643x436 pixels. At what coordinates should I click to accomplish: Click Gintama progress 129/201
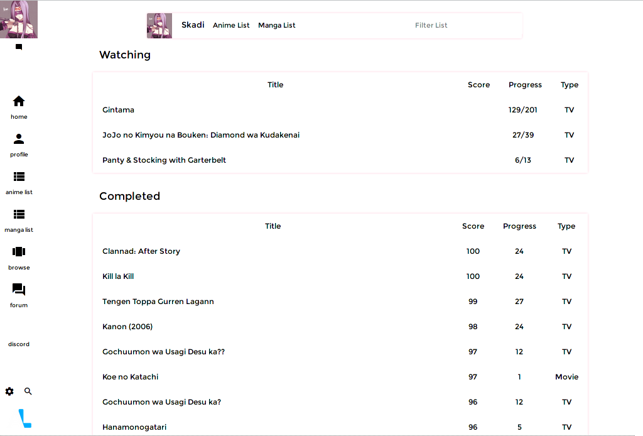522,110
